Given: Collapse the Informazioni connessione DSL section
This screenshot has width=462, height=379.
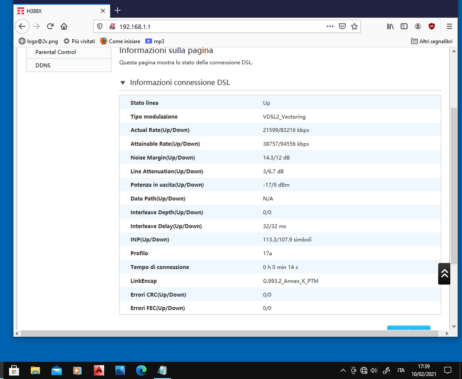Looking at the screenshot, I should tap(123, 83).
